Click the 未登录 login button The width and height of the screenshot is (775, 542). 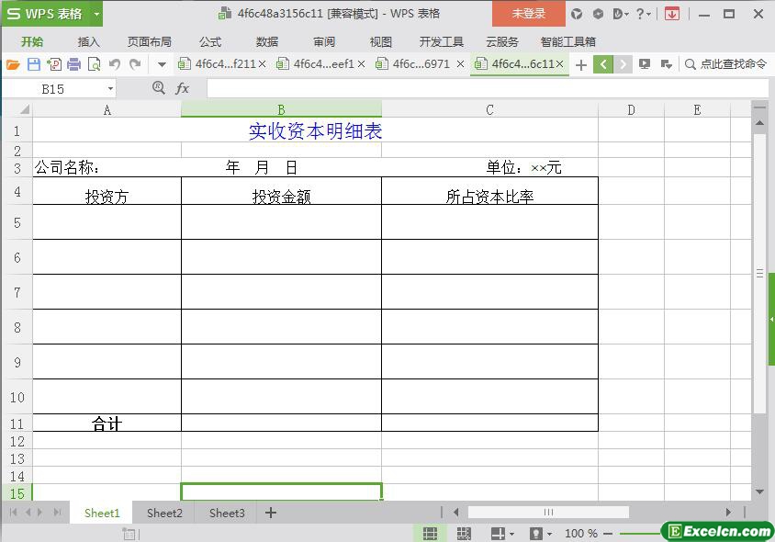coord(528,14)
